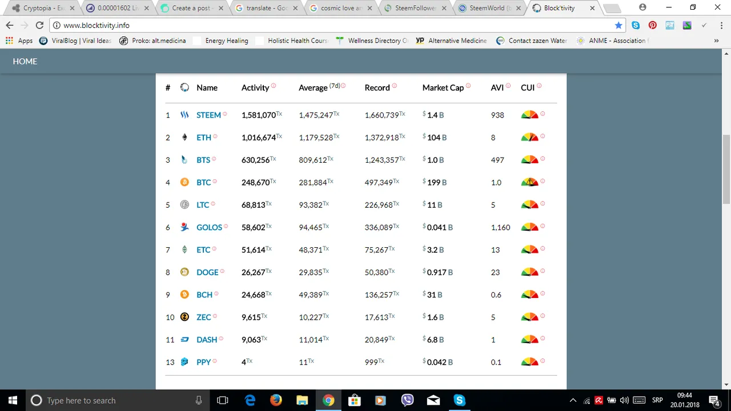This screenshot has height=411, width=731.
Task: Bookmark page with the star icon
Action: tap(618, 25)
